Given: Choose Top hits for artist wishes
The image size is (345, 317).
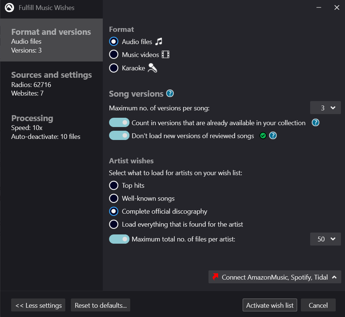Looking at the screenshot, I should point(114,186).
